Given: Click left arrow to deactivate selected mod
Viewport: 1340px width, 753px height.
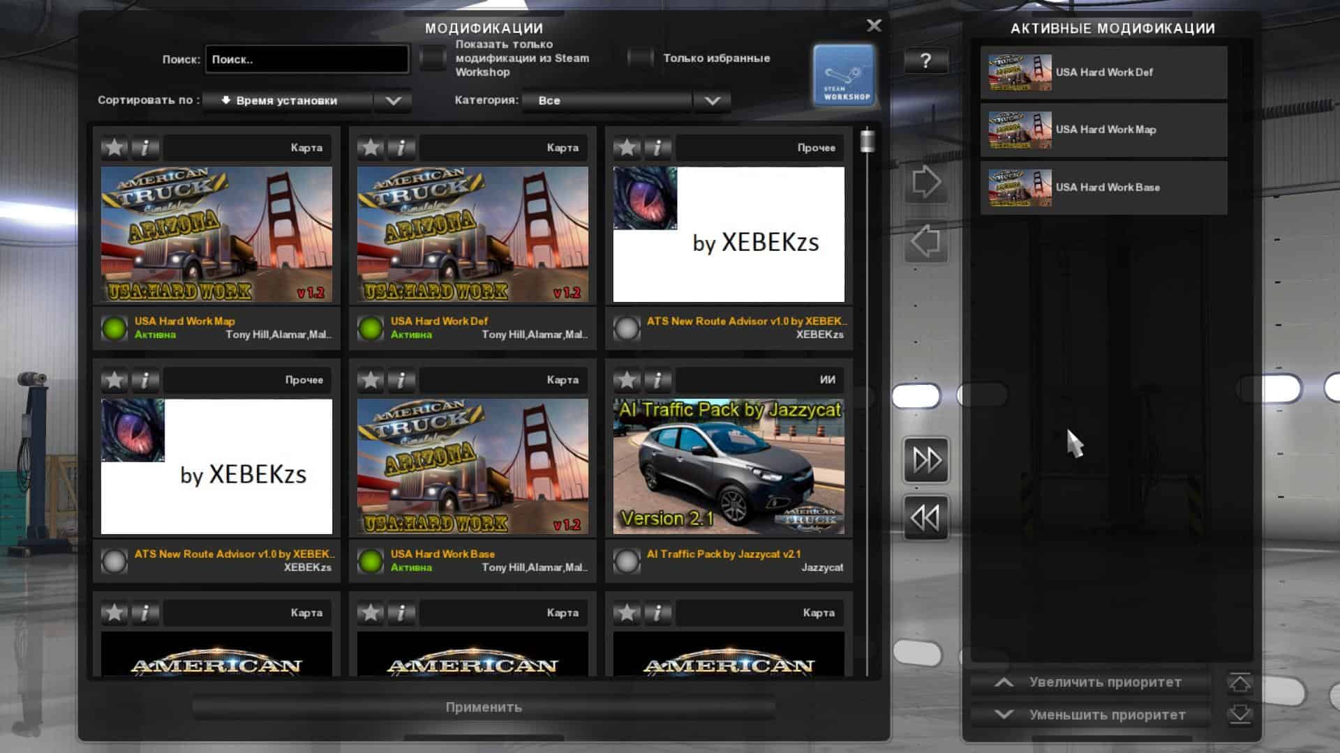Looking at the screenshot, I should [x=926, y=242].
